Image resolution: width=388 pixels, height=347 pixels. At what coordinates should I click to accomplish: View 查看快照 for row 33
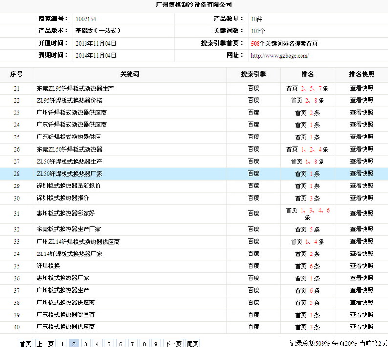[x=362, y=241]
